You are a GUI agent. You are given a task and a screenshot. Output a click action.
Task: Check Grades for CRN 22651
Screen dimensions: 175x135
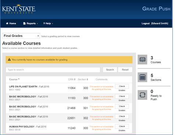[x=122, y=117]
